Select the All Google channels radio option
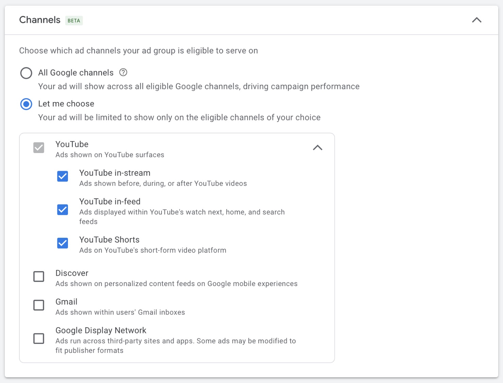 (26, 73)
